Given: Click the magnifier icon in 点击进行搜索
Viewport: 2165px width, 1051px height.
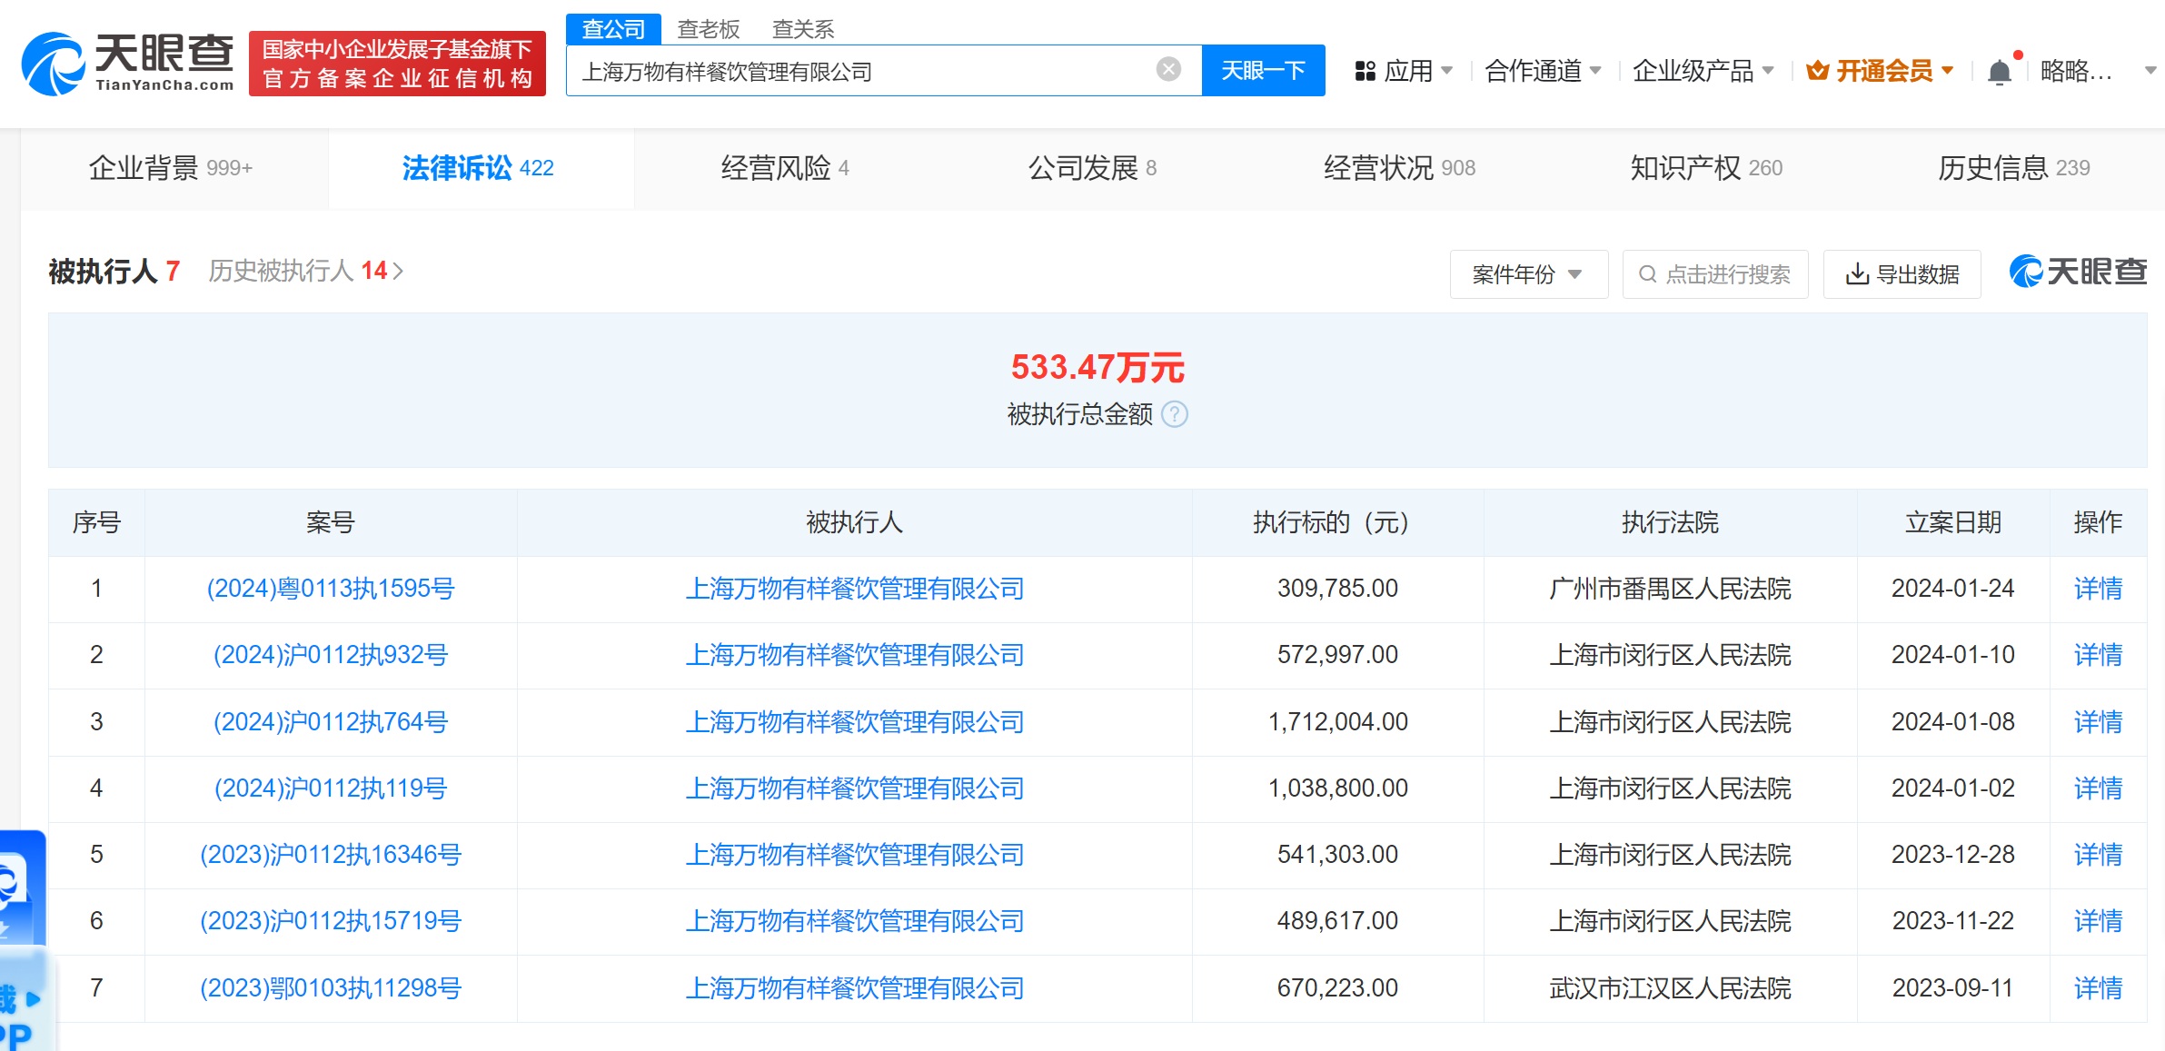Looking at the screenshot, I should click(1647, 274).
